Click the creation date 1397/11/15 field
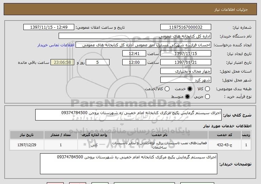 pyautogui.click(x=185, y=53)
